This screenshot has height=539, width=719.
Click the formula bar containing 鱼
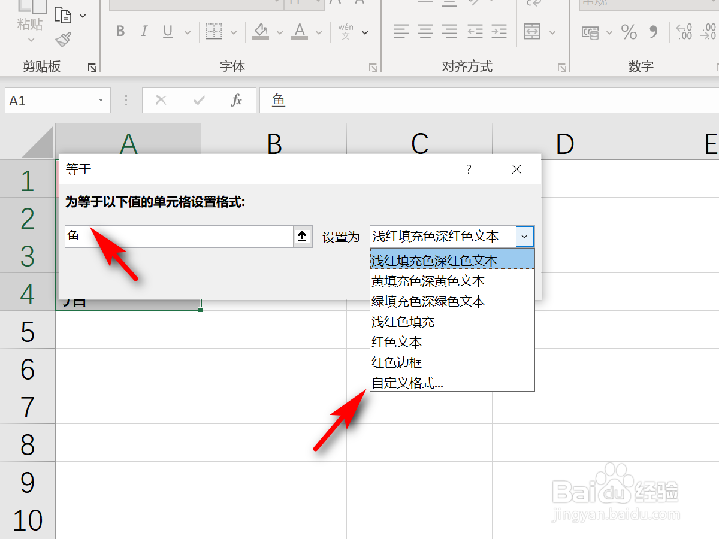(489, 100)
